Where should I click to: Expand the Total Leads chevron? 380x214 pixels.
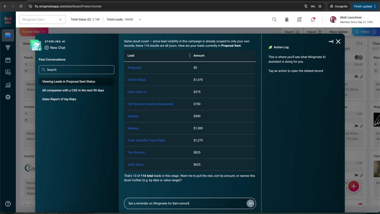[x=140, y=19]
